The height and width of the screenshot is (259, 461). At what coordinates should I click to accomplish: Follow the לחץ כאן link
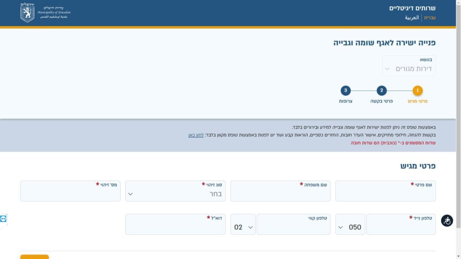196,135
